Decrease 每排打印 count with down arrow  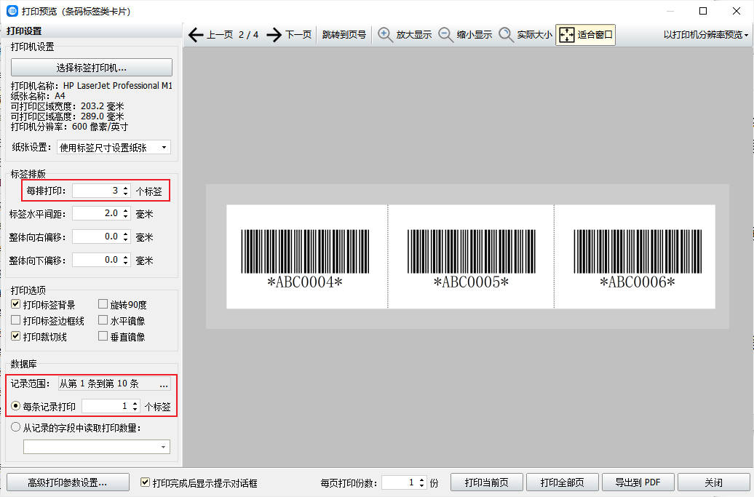pos(125,194)
